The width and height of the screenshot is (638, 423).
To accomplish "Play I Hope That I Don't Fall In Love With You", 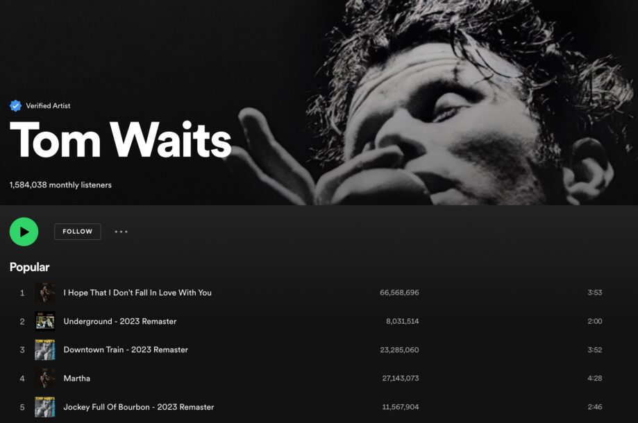I will [137, 293].
